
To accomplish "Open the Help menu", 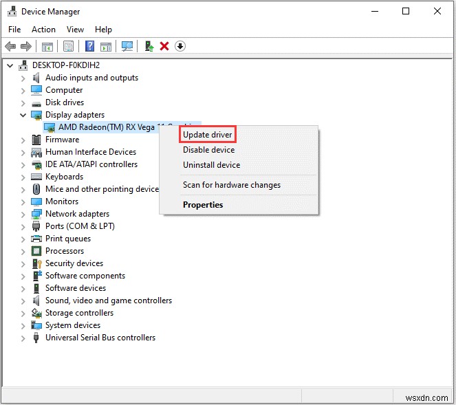I will [103, 30].
